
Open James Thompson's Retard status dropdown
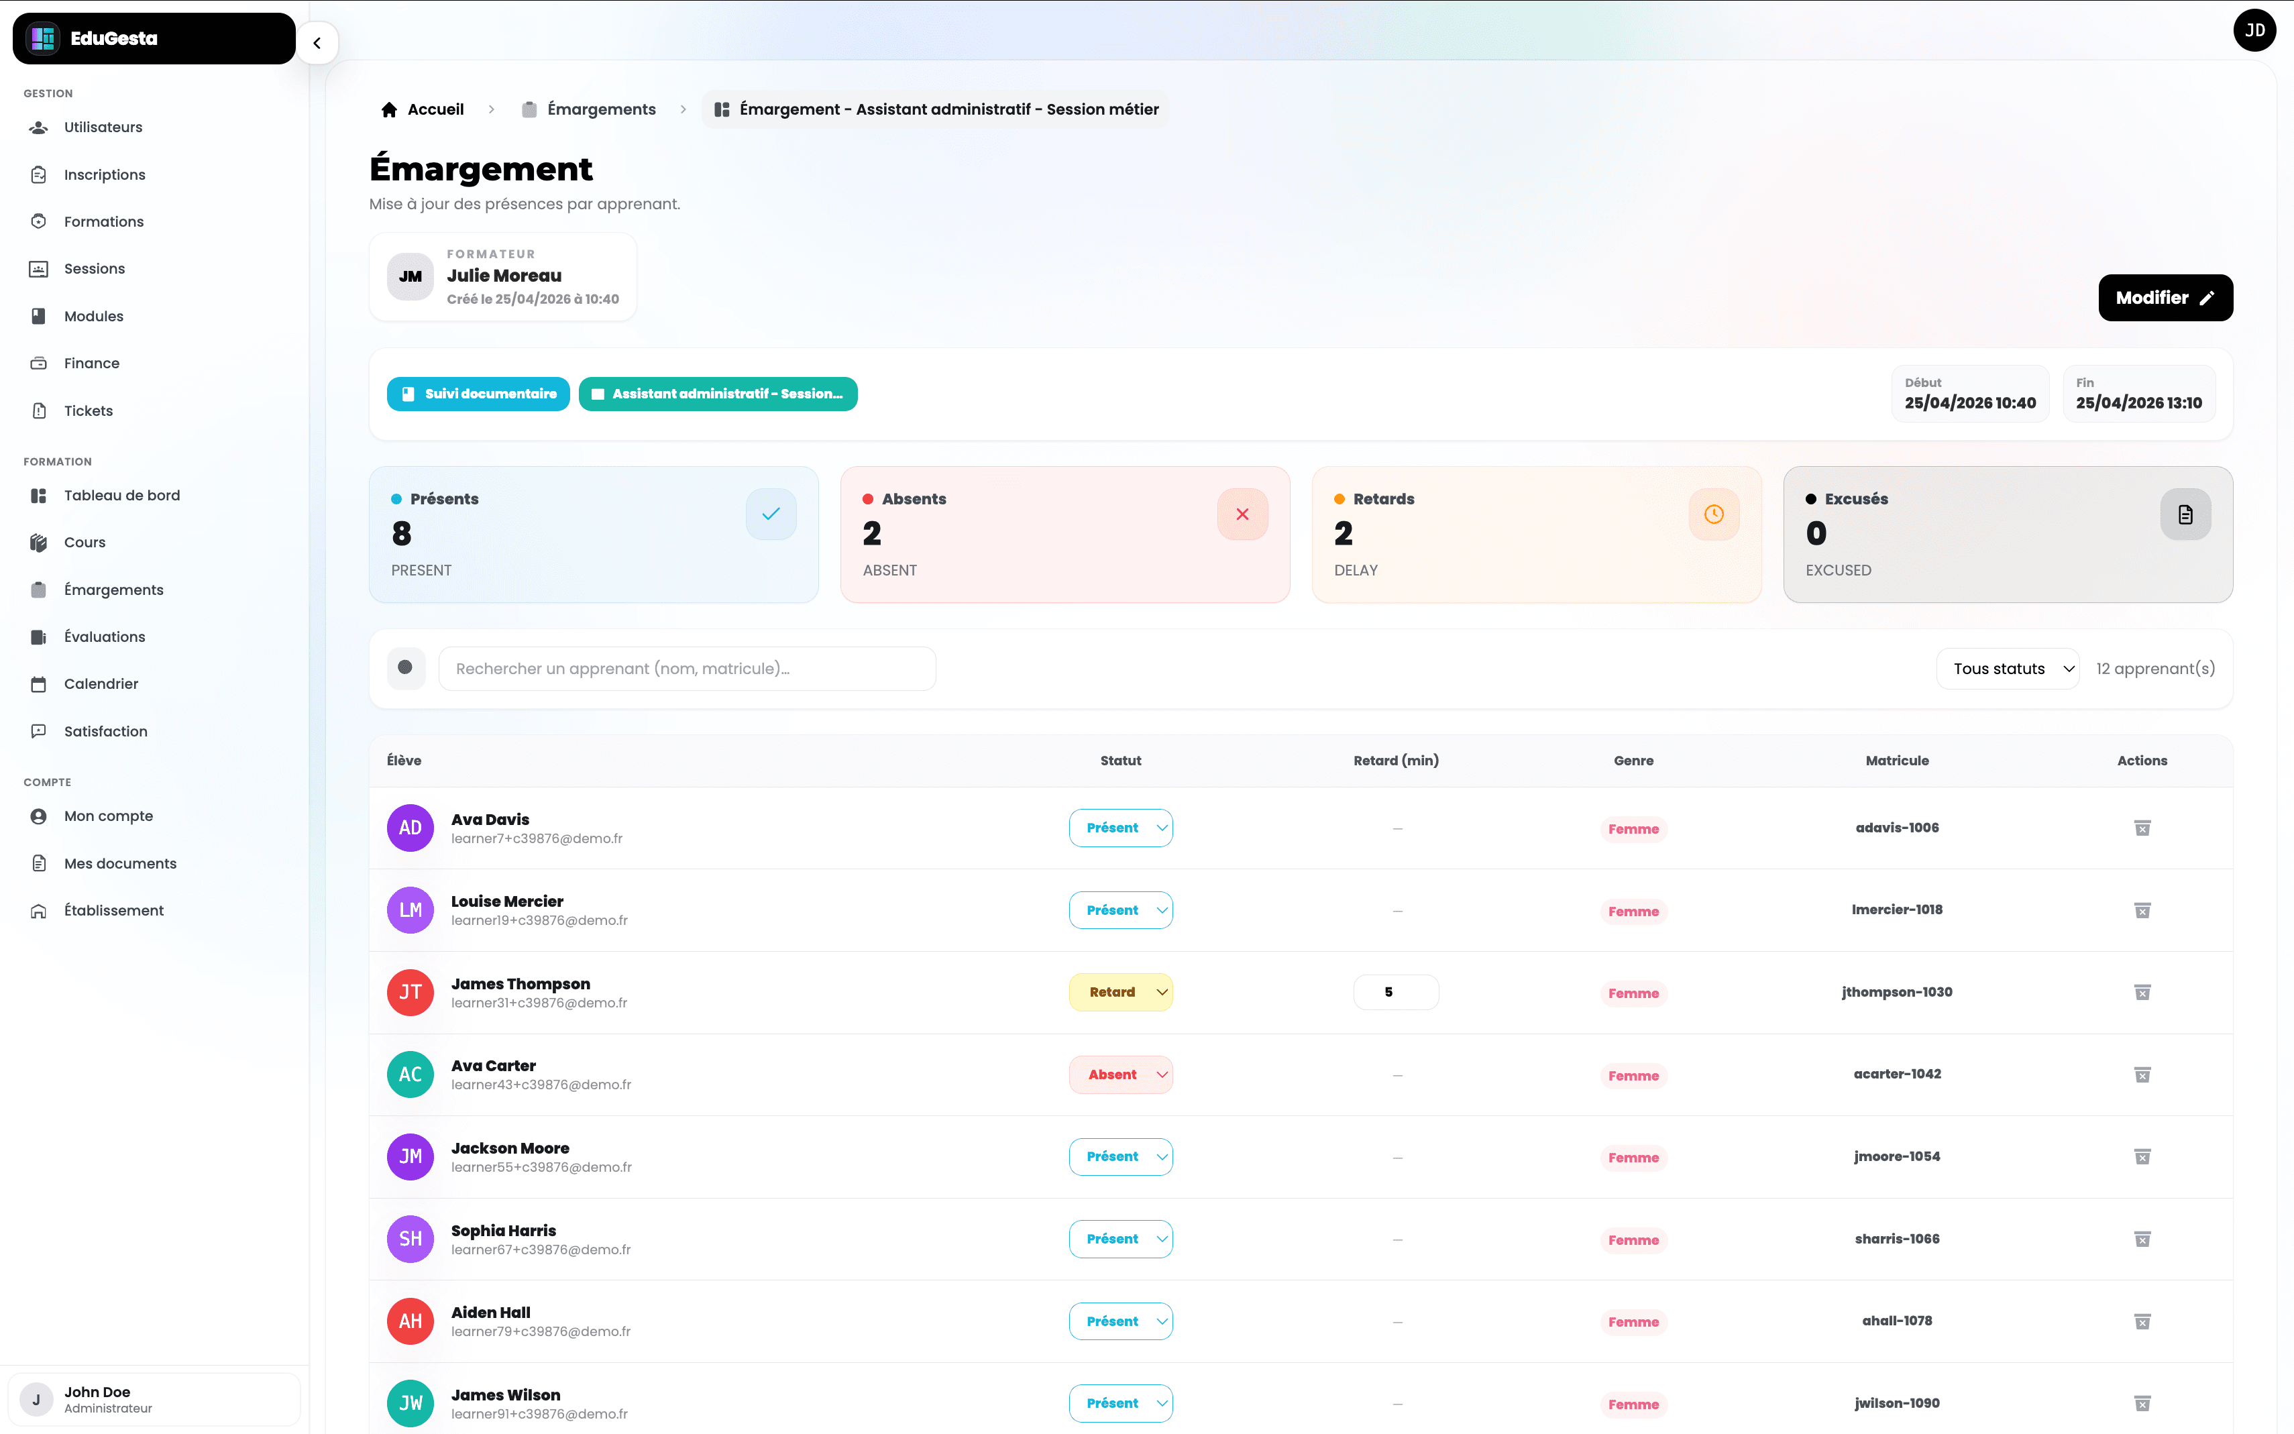click(1120, 992)
